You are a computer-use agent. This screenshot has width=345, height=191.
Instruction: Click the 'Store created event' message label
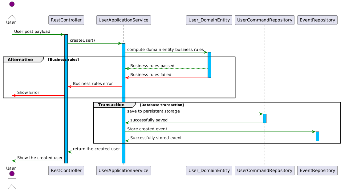point(147,129)
